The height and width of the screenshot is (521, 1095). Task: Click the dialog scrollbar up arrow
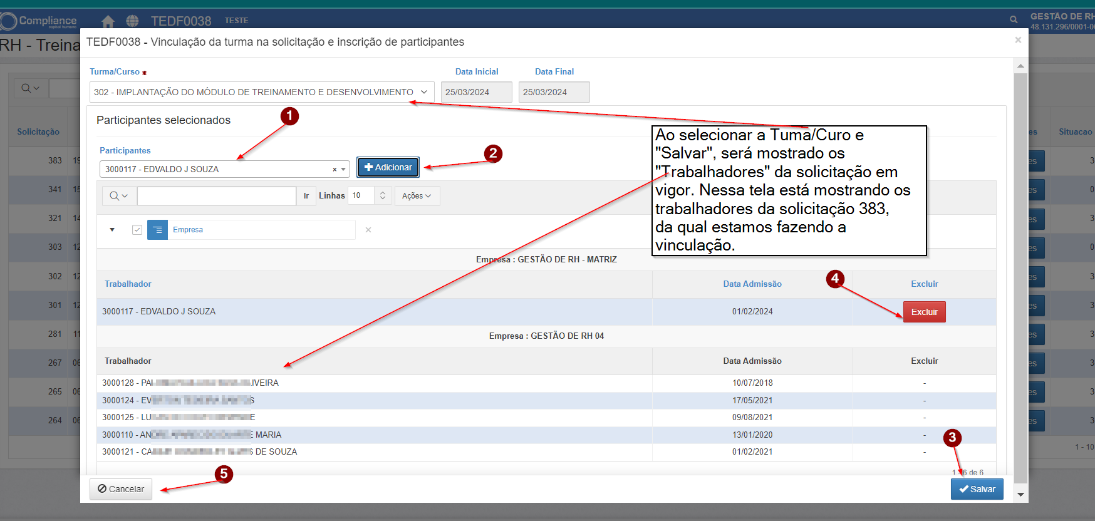(1020, 66)
